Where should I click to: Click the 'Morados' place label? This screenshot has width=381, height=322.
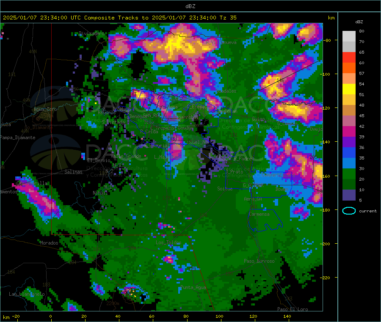pos(49,243)
